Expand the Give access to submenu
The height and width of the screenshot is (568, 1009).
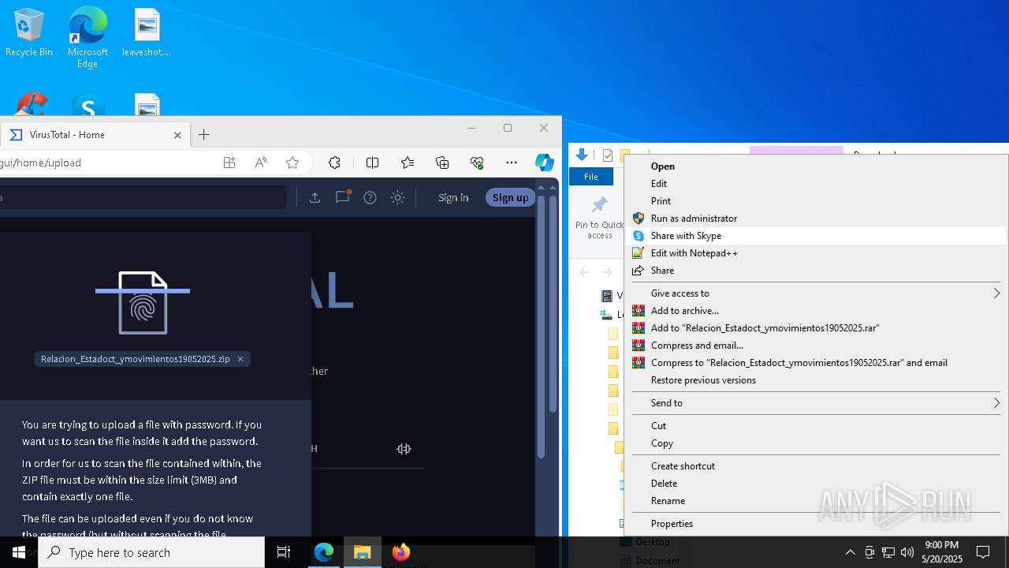point(816,293)
